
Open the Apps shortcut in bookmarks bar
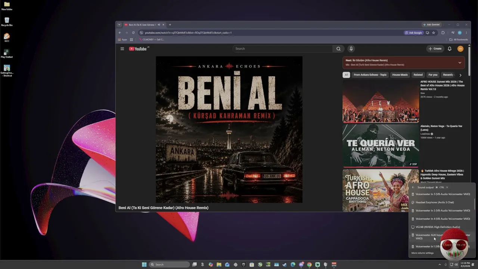coord(122,40)
